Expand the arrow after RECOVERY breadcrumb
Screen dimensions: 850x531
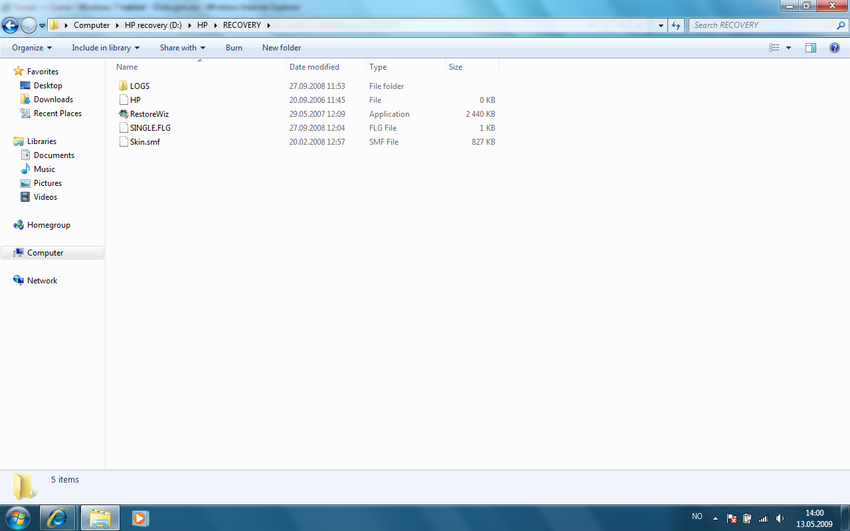[x=268, y=25]
